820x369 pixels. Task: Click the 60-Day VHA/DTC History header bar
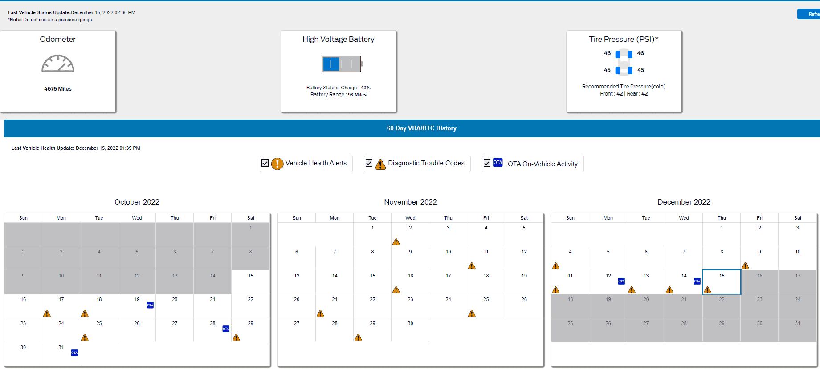click(421, 128)
